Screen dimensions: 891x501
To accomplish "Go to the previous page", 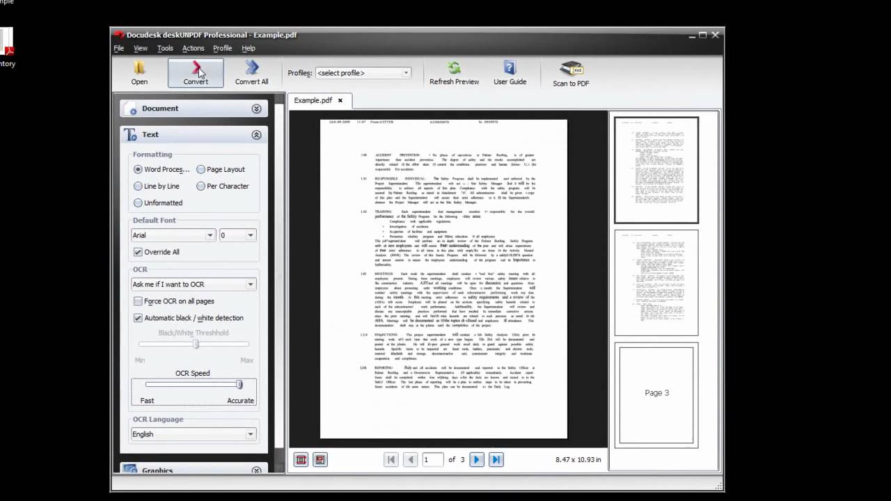I will 411,459.
